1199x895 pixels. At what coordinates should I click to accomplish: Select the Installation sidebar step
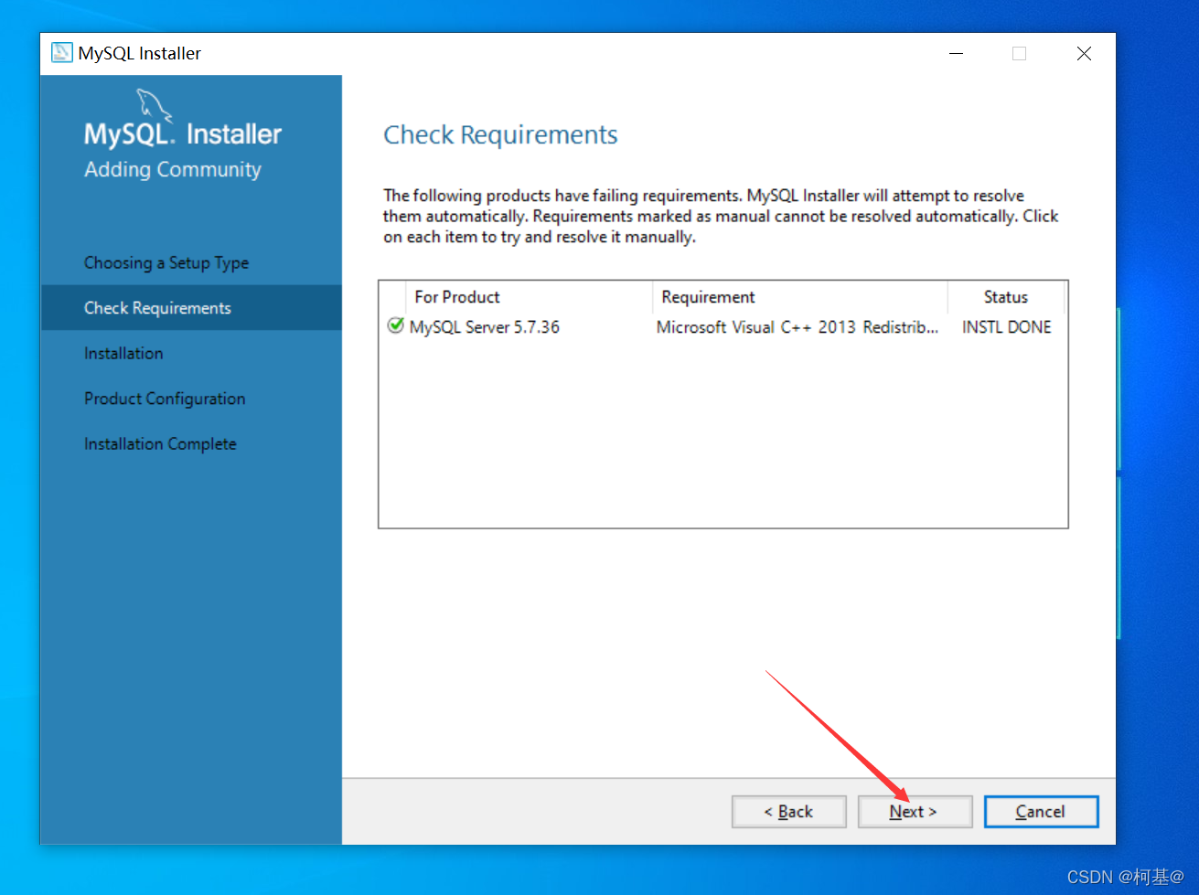123,353
